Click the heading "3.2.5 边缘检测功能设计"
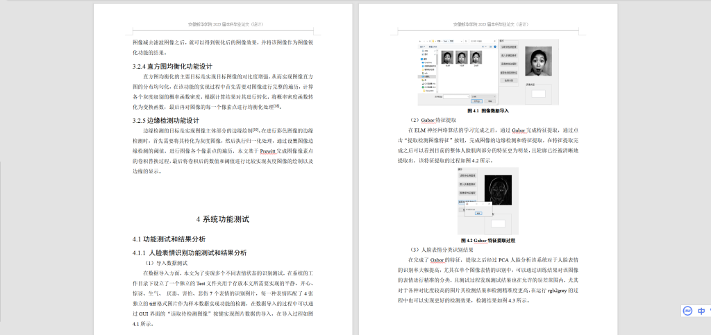Viewport: 711px width, 335px height. click(x=166, y=121)
